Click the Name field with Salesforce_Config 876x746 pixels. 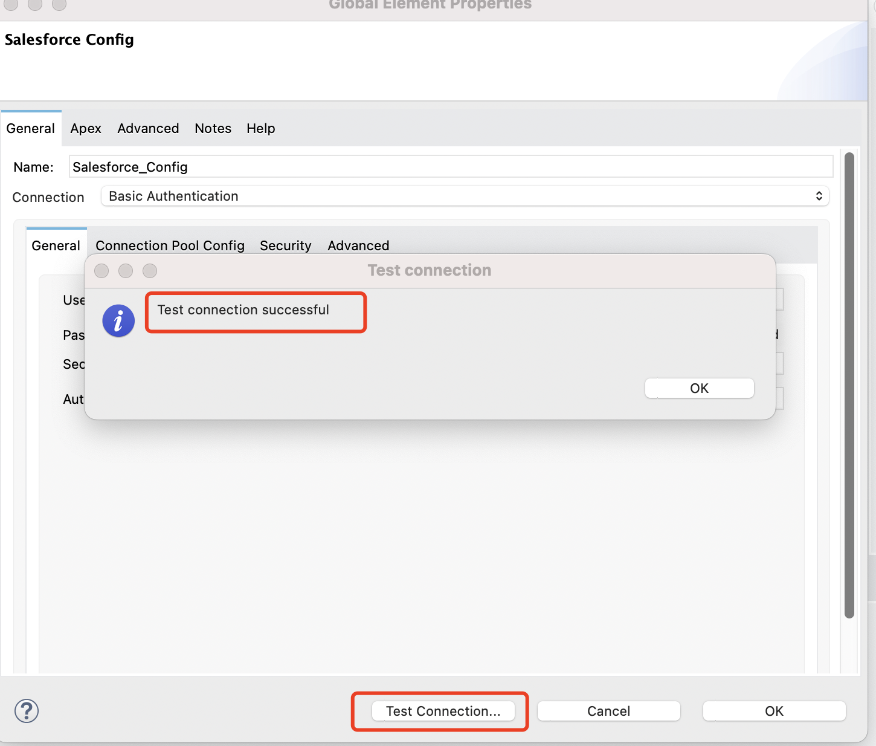[x=451, y=167]
